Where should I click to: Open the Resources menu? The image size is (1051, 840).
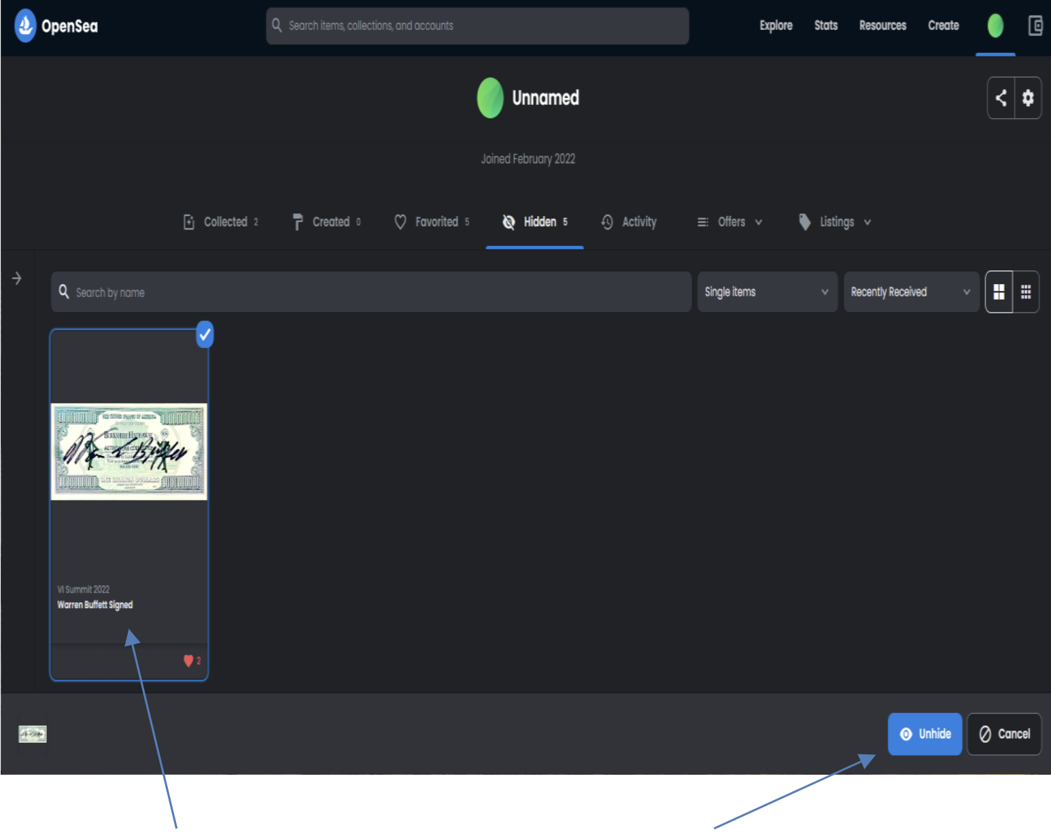coord(882,25)
